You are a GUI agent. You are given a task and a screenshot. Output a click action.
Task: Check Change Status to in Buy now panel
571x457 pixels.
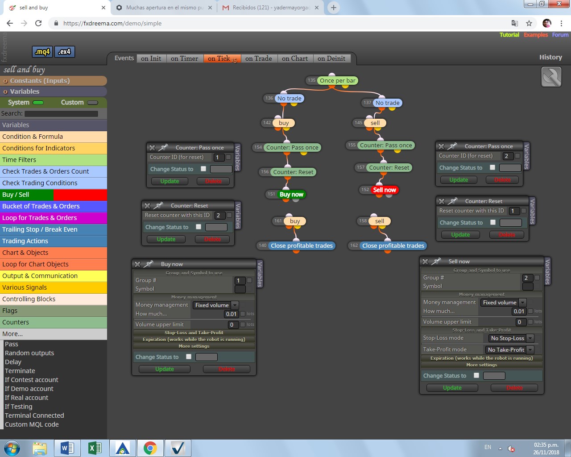click(189, 357)
